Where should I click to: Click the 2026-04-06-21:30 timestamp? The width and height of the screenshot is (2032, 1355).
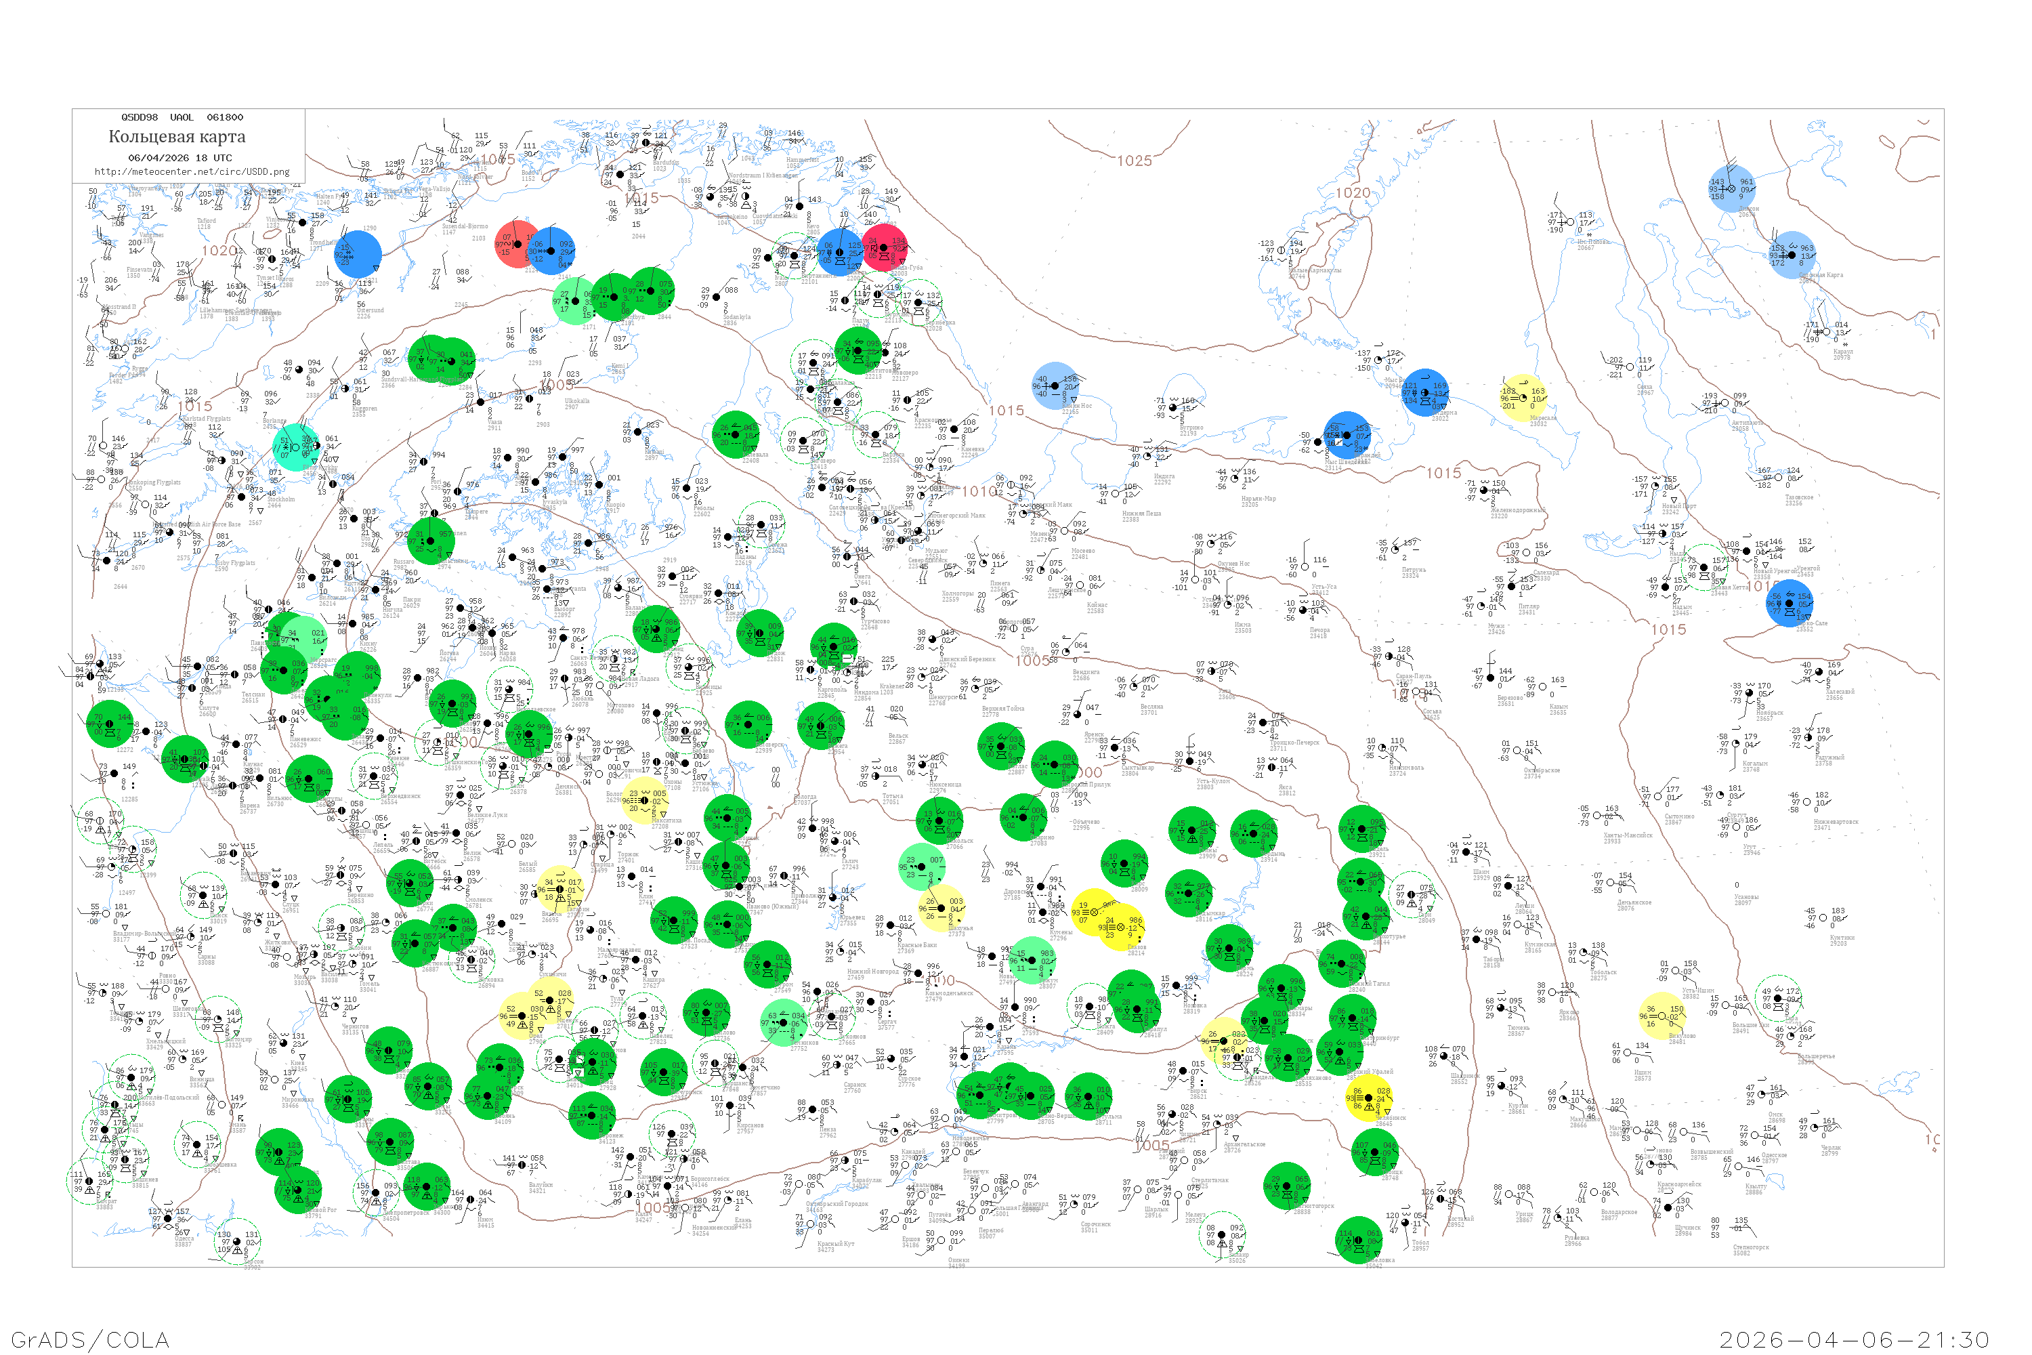[x=1854, y=1339]
